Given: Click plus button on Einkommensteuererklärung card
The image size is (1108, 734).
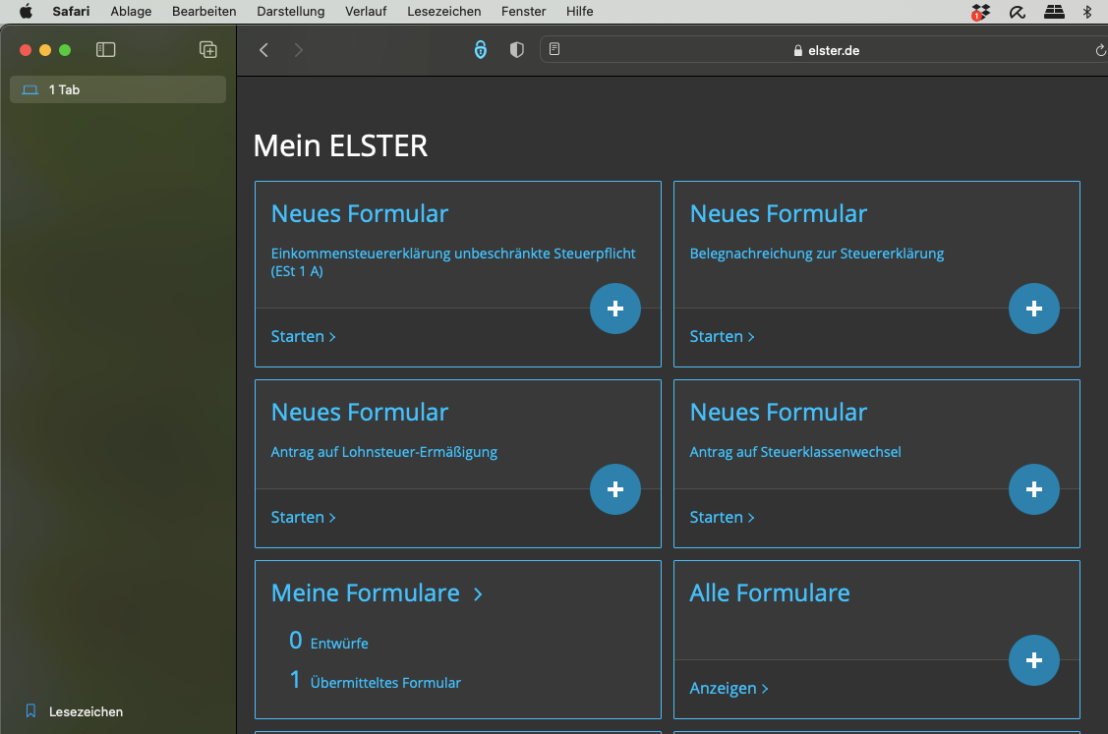Looking at the screenshot, I should click(615, 309).
